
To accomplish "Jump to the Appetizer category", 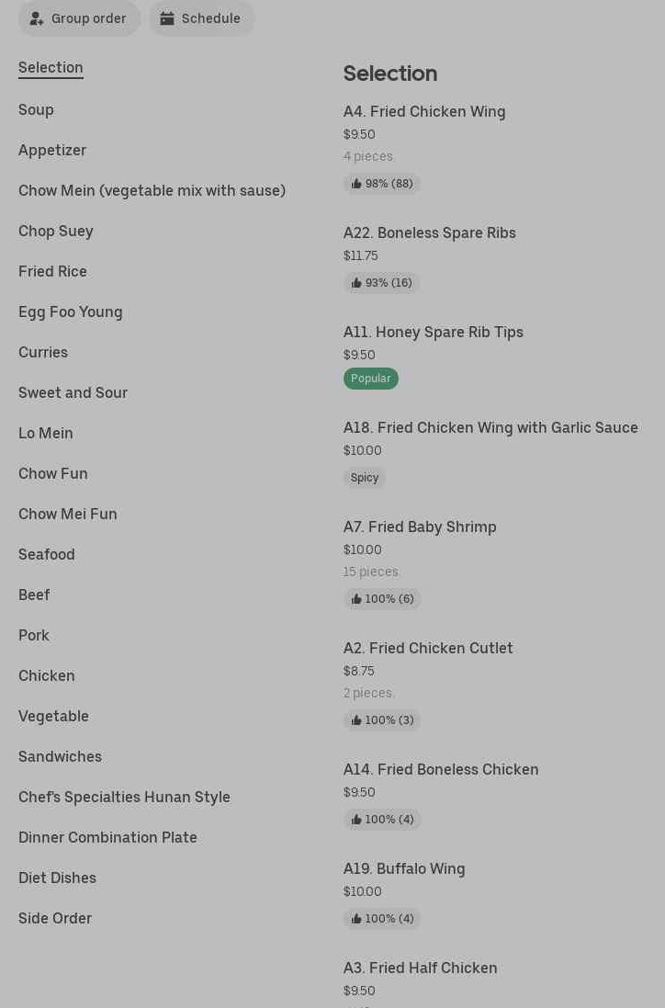I will pyautogui.click(x=52, y=150).
